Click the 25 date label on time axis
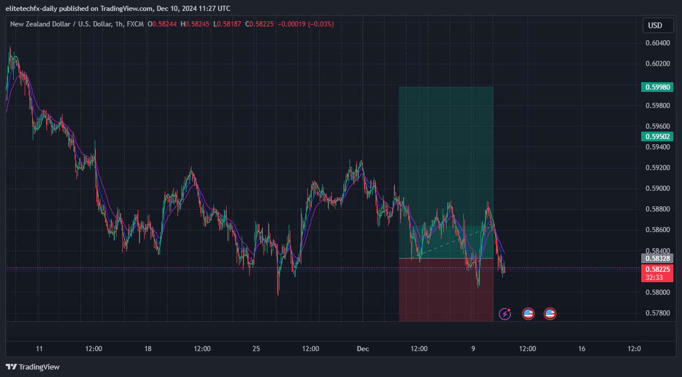Image resolution: width=682 pixels, height=377 pixels. click(x=256, y=349)
